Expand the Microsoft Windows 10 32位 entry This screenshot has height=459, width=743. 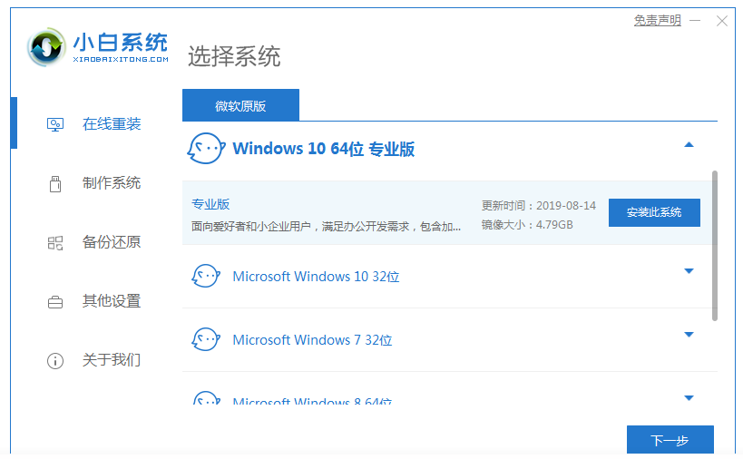click(x=689, y=271)
